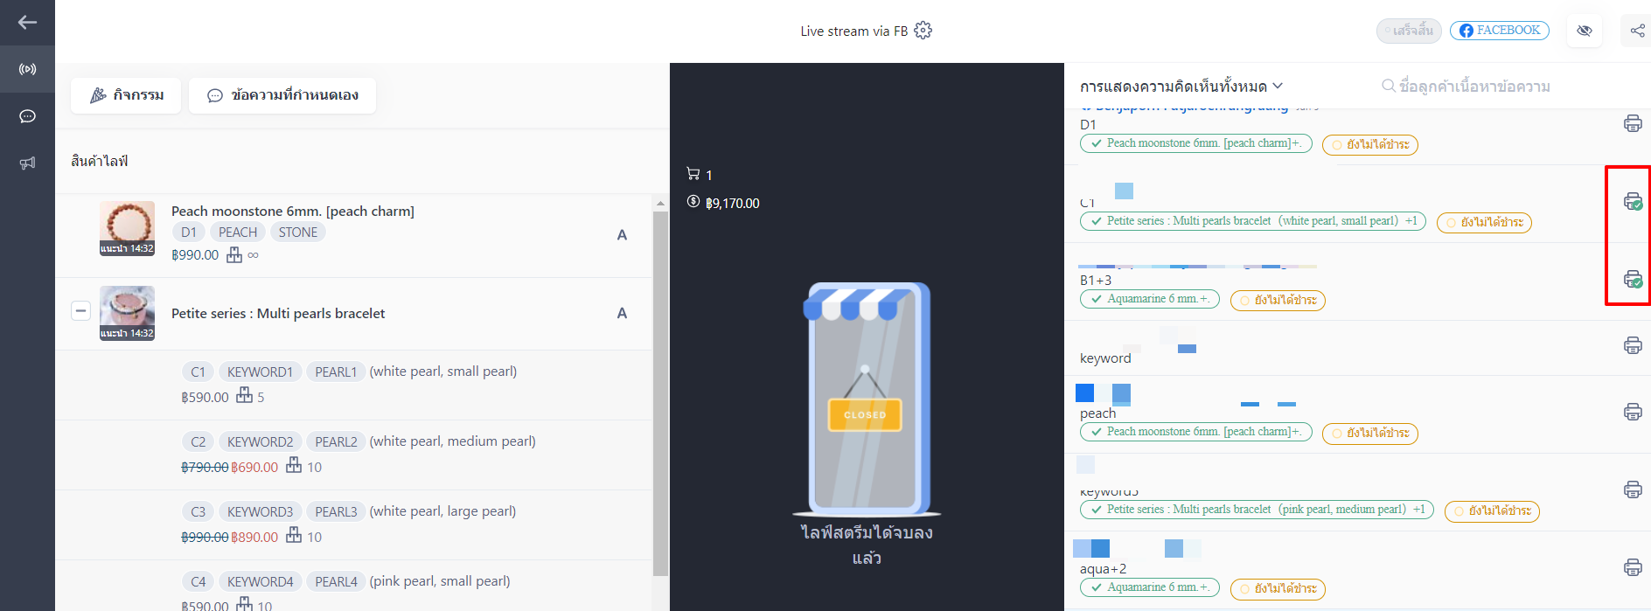
Task: Click the stock icon for C2 ฿690.00
Action: coord(294,465)
